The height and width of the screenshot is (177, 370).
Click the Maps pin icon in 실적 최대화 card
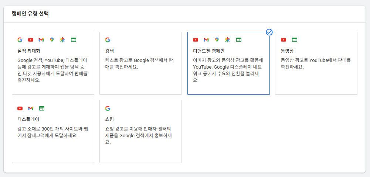pyautogui.click(x=52, y=40)
